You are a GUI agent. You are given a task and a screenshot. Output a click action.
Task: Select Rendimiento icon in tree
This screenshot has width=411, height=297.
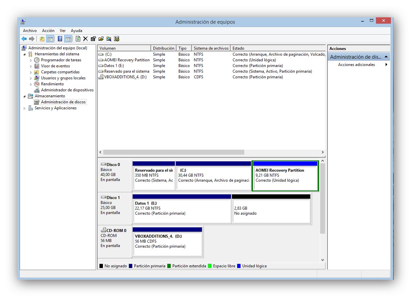tap(37, 84)
